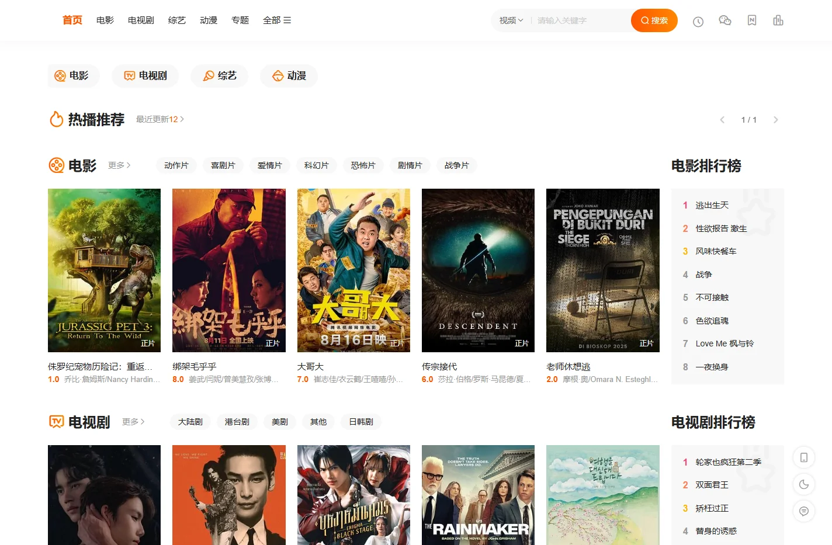Open Descendent movie poster
The height and width of the screenshot is (545, 832).
(x=478, y=270)
